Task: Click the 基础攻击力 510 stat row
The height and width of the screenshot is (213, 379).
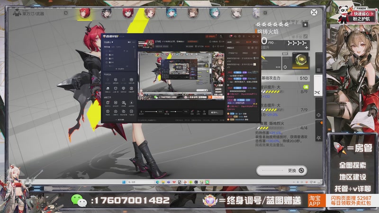Action: click(x=285, y=78)
